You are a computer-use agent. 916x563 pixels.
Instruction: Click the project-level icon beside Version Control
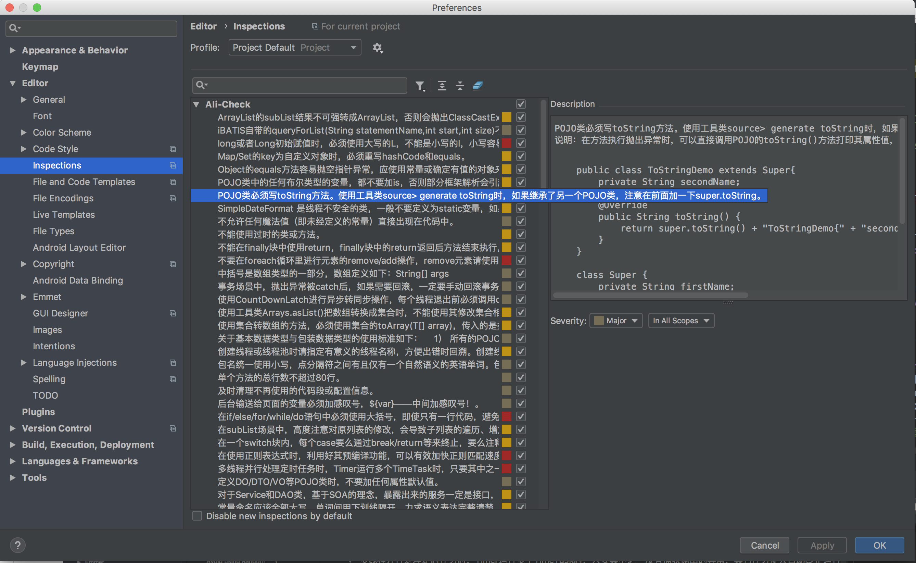pos(173,428)
